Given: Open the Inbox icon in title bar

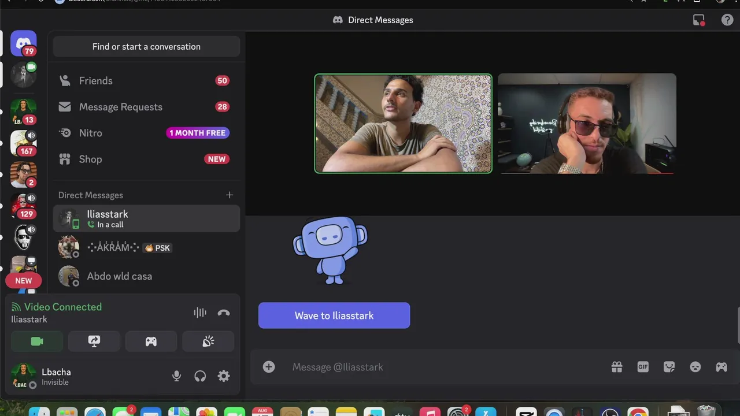Looking at the screenshot, I should click(699, 20).
